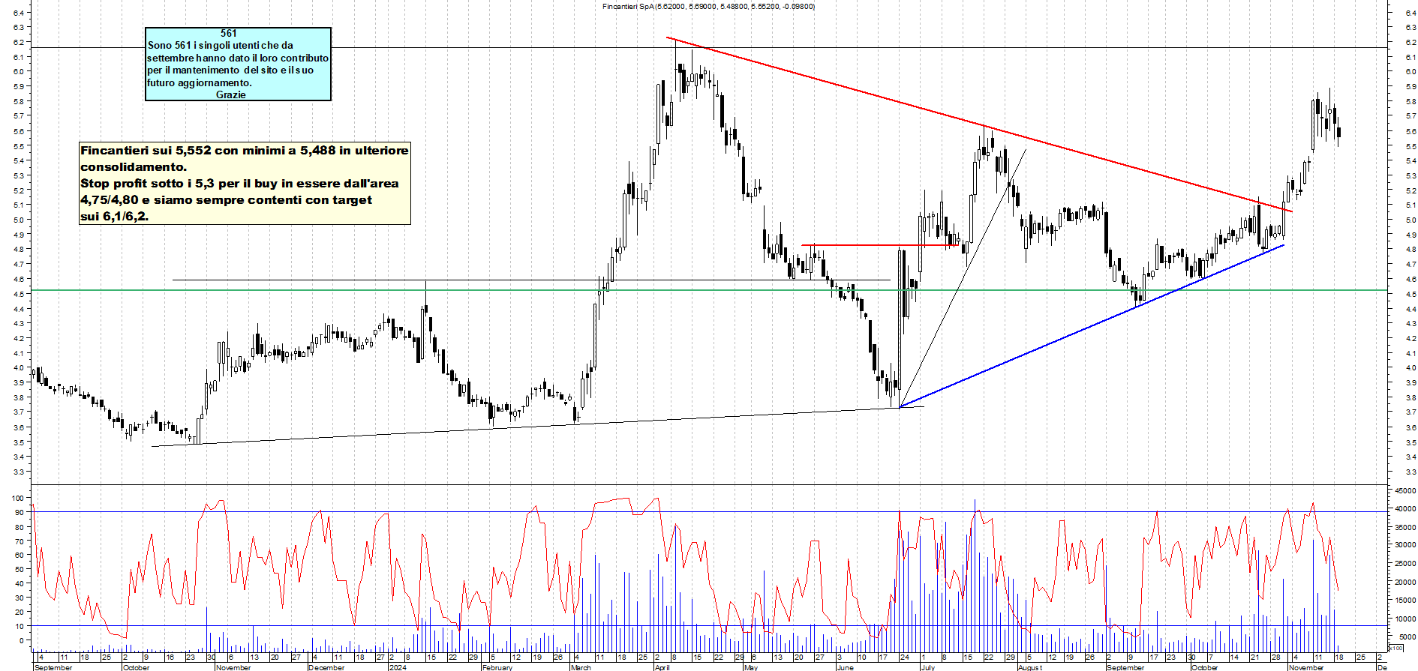Screen dimensions: 1418x671
Task: Click the 'sui 6,1/6,2.' target text
Action: [x=114, y=216]
